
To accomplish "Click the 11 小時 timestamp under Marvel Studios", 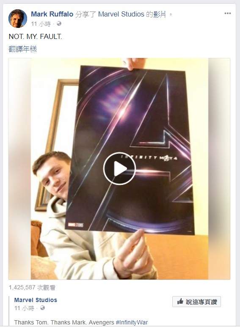I will click(x=24, y=308).
